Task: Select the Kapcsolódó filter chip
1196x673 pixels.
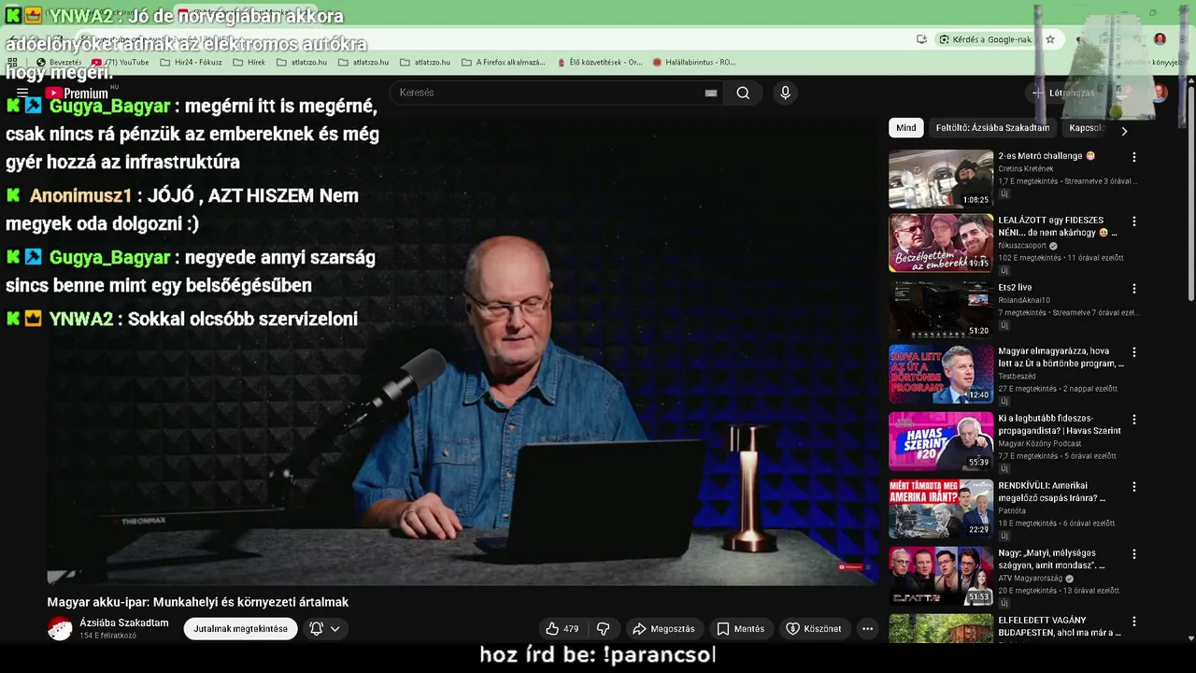Action: coord(1087,128)
